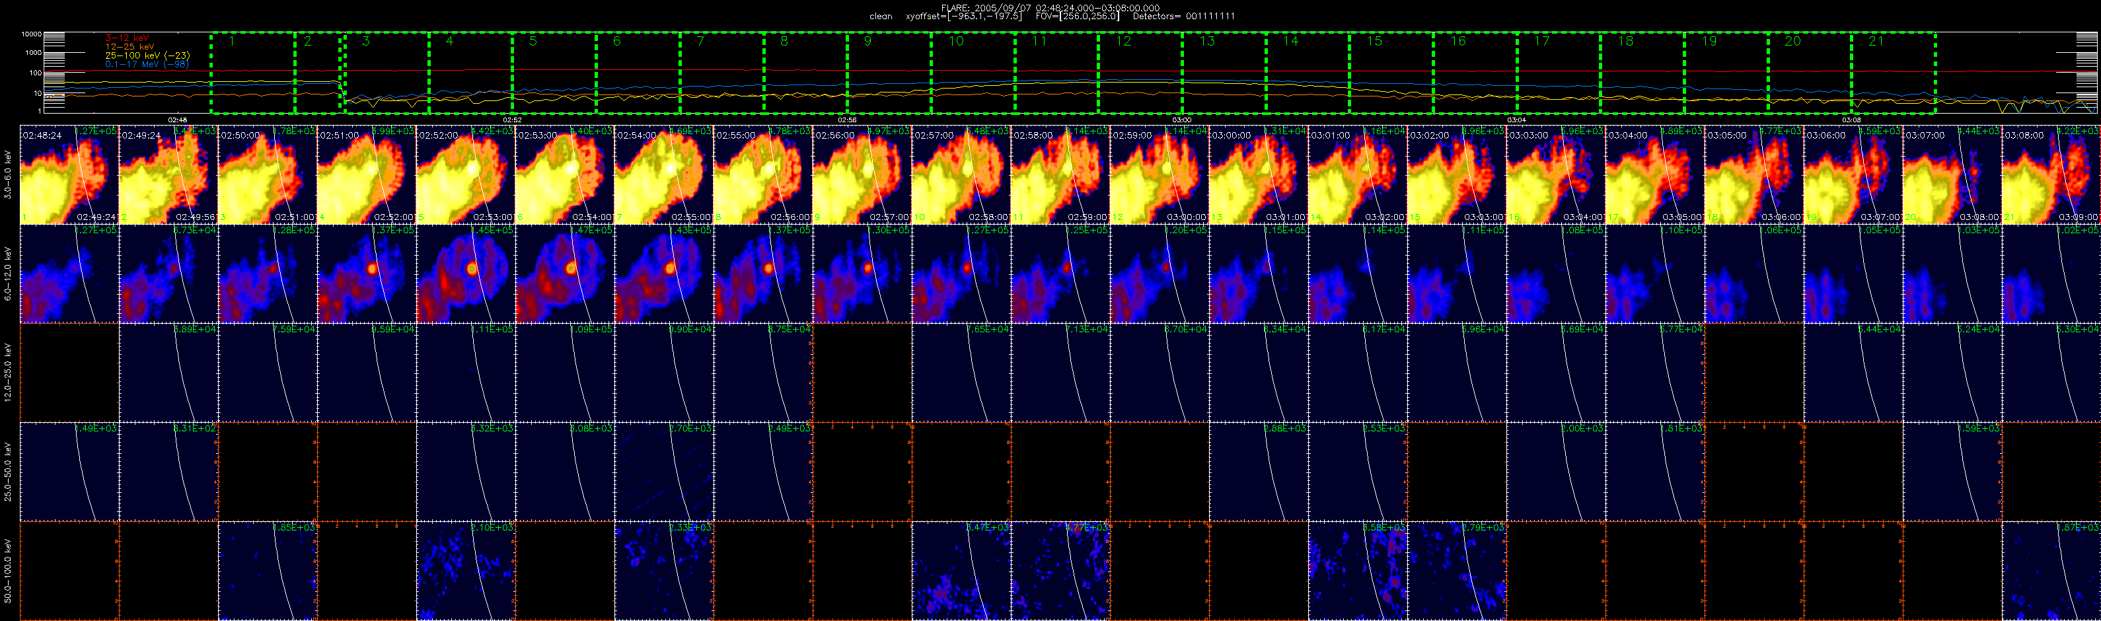
Task: Click the FLARE 2005/09/07 title line
Action: tap(1050, 7)
